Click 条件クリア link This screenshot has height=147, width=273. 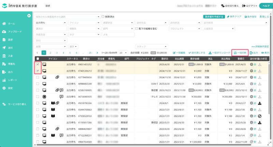(234, 17)
